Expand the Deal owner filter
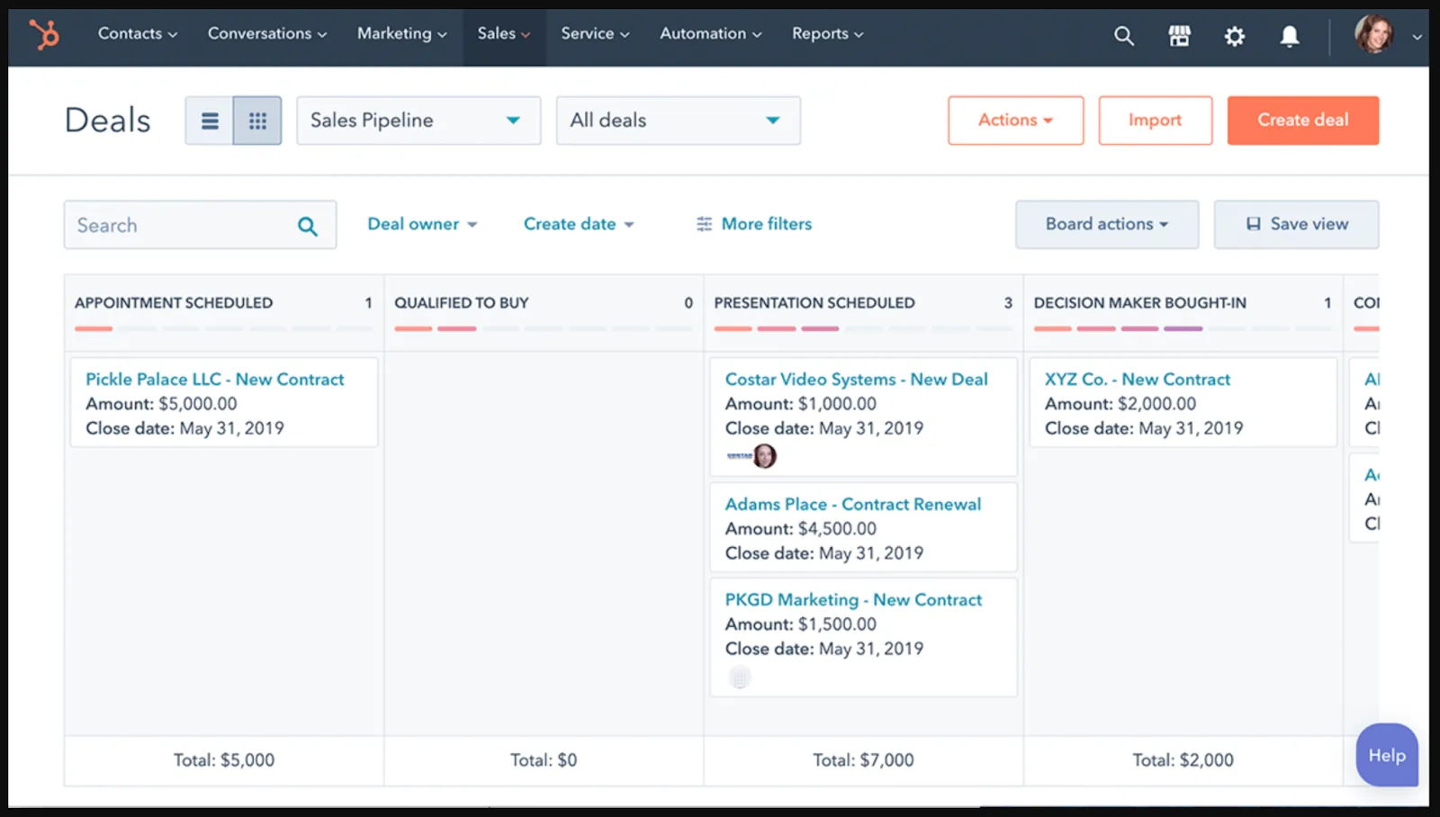The image size is (1440, 817). coord(422,224)
